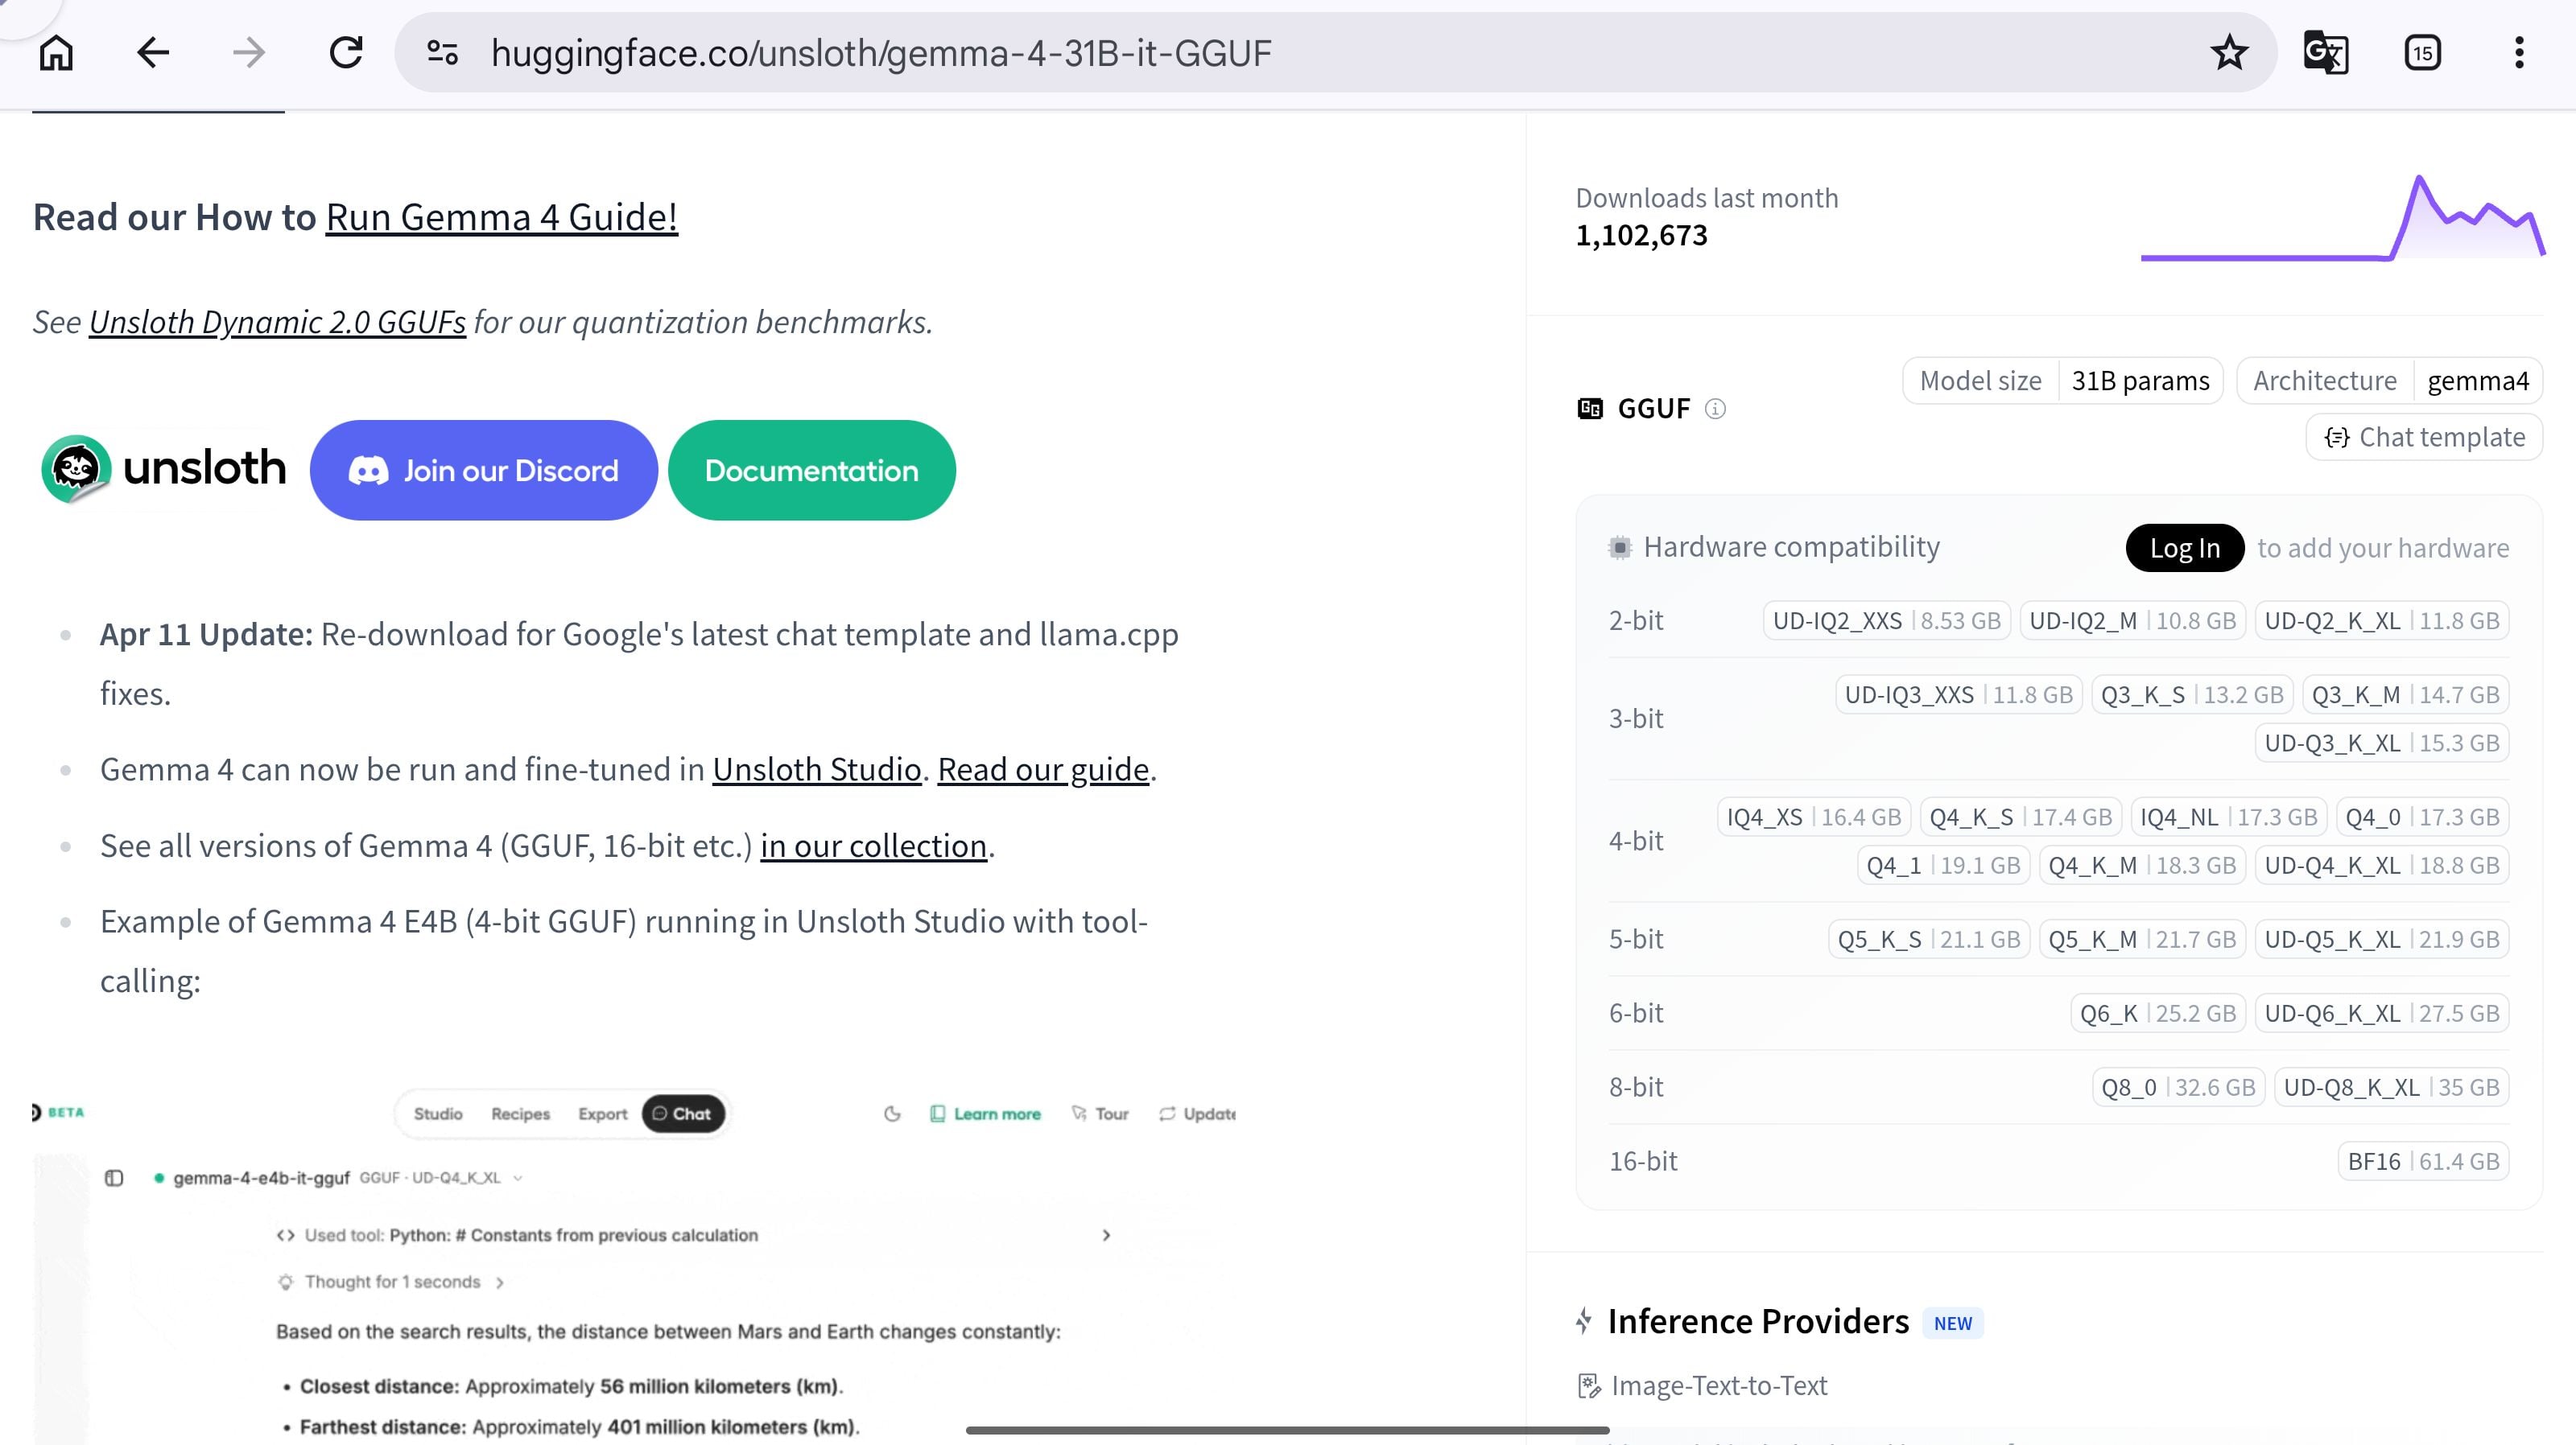Open the Chat template button
The width and height of the screenshot is (2576, 1445).
pyautogui.click(x=2424, y=437)
